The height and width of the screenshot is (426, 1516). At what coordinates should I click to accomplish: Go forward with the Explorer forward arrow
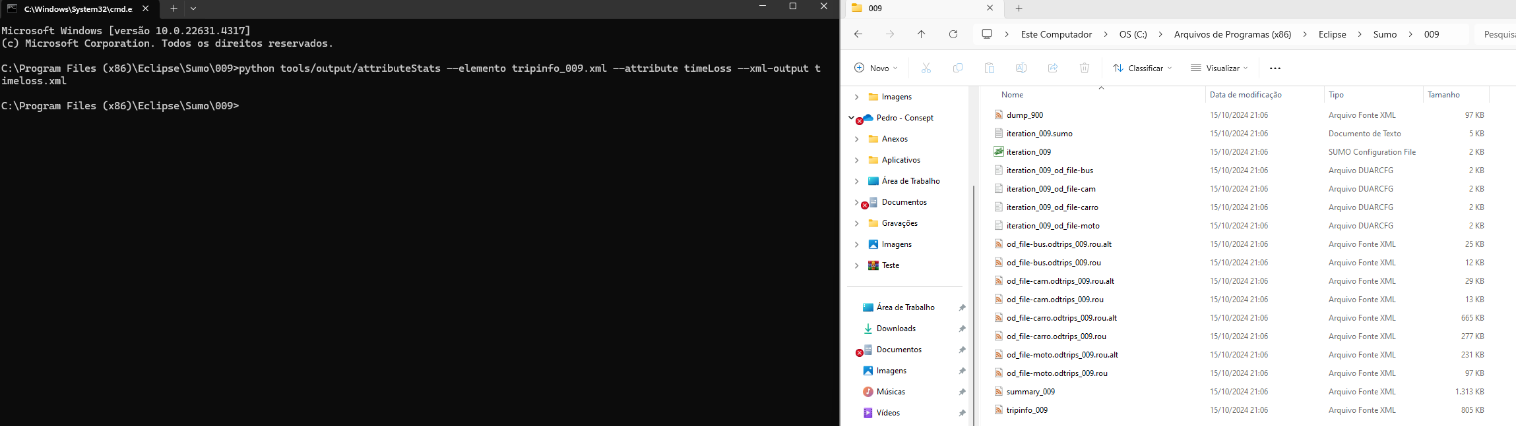pos(889,34)
